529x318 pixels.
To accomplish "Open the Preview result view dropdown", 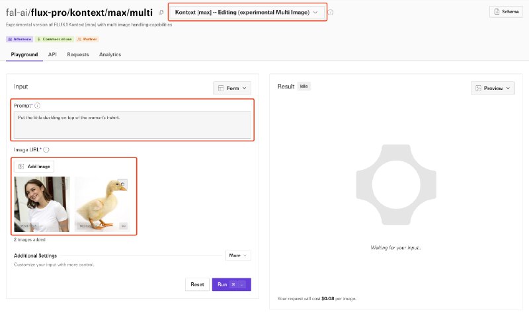I will point(493,88).
